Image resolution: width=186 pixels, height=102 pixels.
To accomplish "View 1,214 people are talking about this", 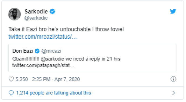I will tap(54, 93).
